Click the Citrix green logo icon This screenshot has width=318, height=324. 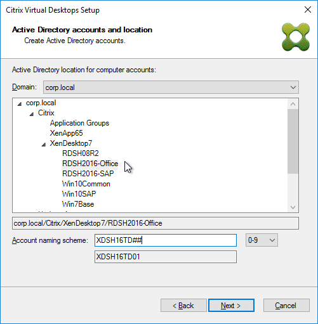pyautogui.click(x=296, y=37)
